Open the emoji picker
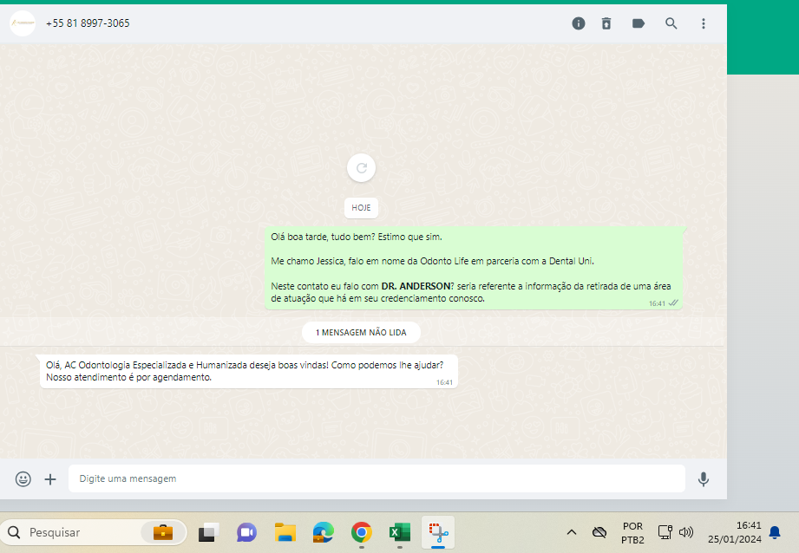 pyautogui.click(x=23, y=479)
